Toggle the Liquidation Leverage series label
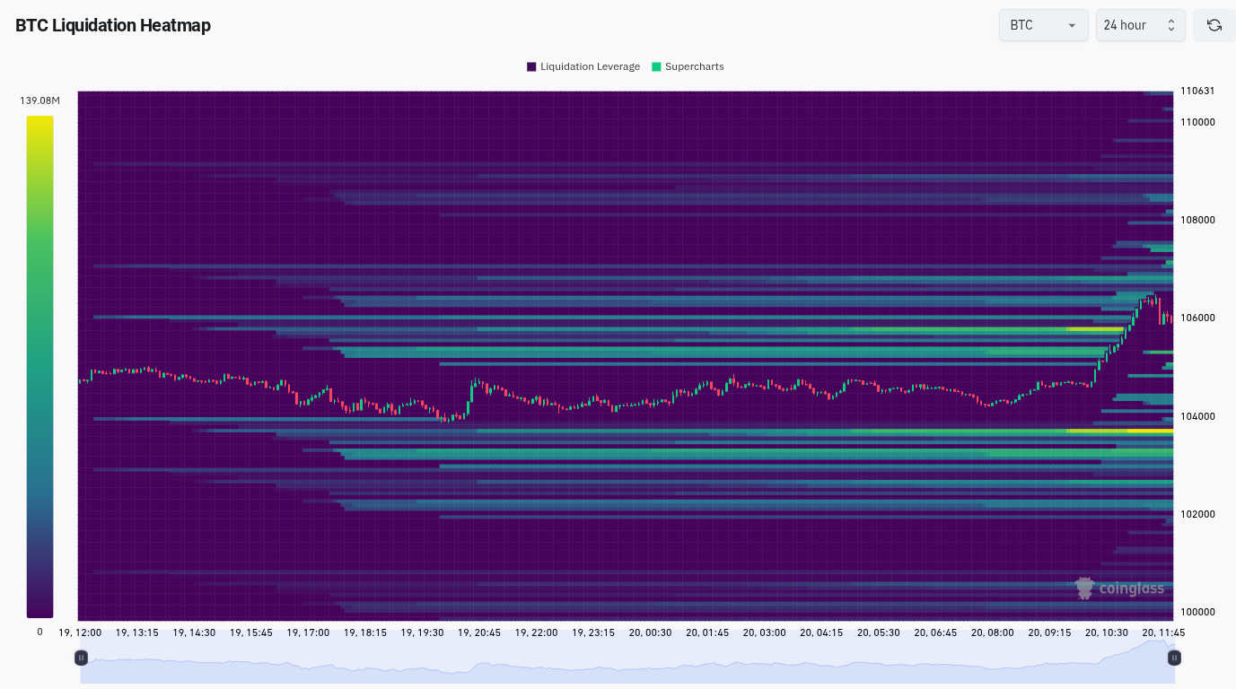 590,66
